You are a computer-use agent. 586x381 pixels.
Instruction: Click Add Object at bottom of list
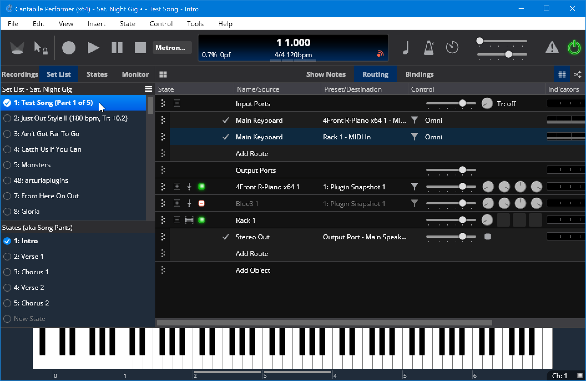tap(252, 270)
